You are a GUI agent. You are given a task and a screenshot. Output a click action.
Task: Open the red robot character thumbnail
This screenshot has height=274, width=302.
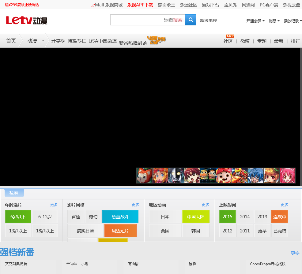pos(240,175)
